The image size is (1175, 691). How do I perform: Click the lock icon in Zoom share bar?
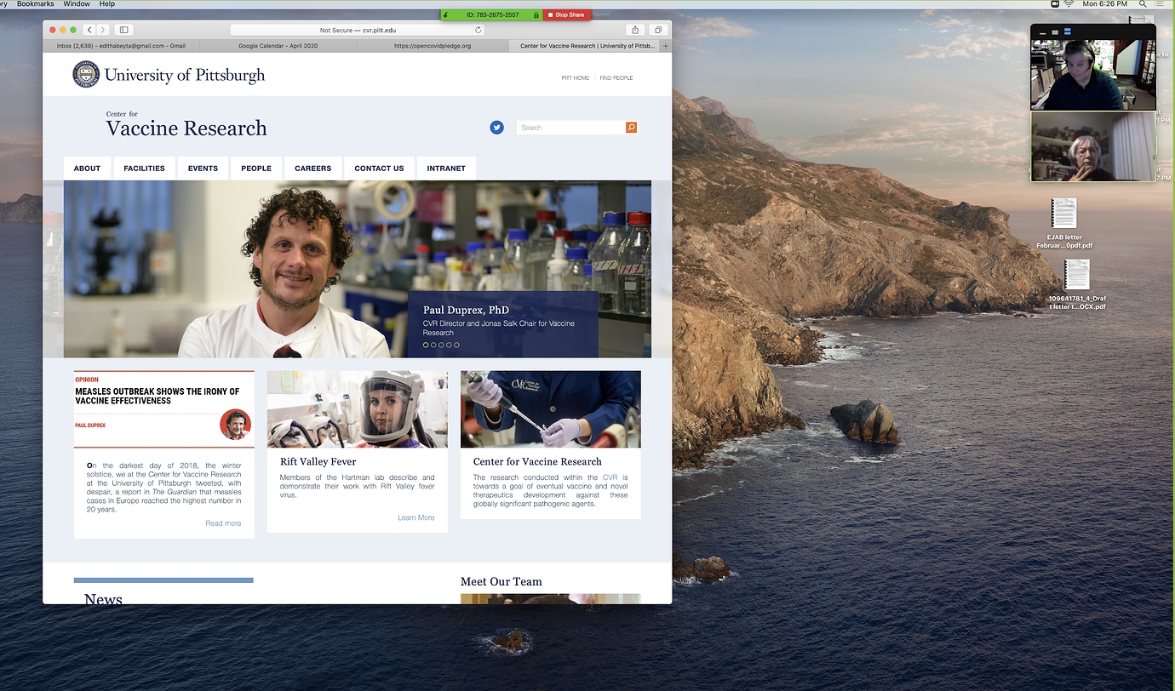(x=536, y=14)
